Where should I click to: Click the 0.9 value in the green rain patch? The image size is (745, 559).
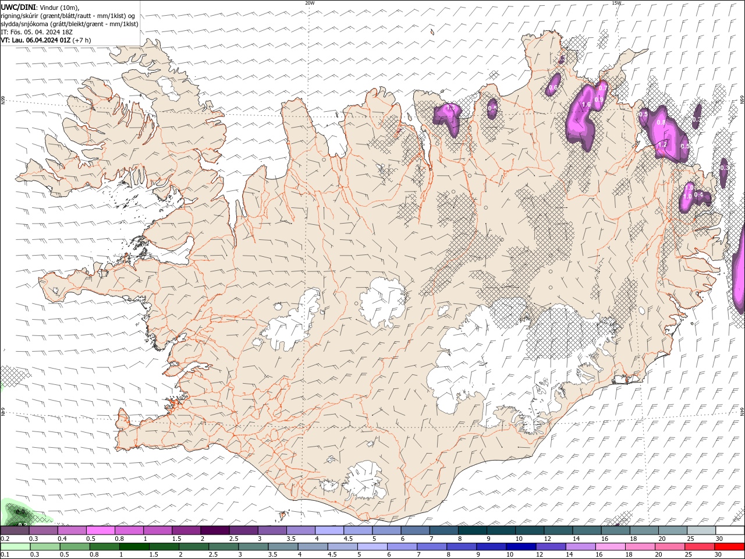pos(20,512)
